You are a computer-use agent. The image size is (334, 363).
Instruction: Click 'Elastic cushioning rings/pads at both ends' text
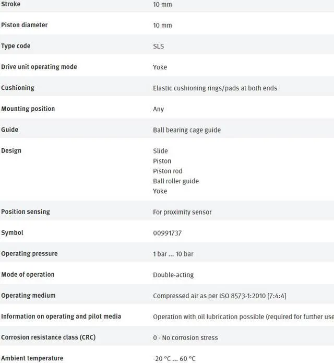215,88
